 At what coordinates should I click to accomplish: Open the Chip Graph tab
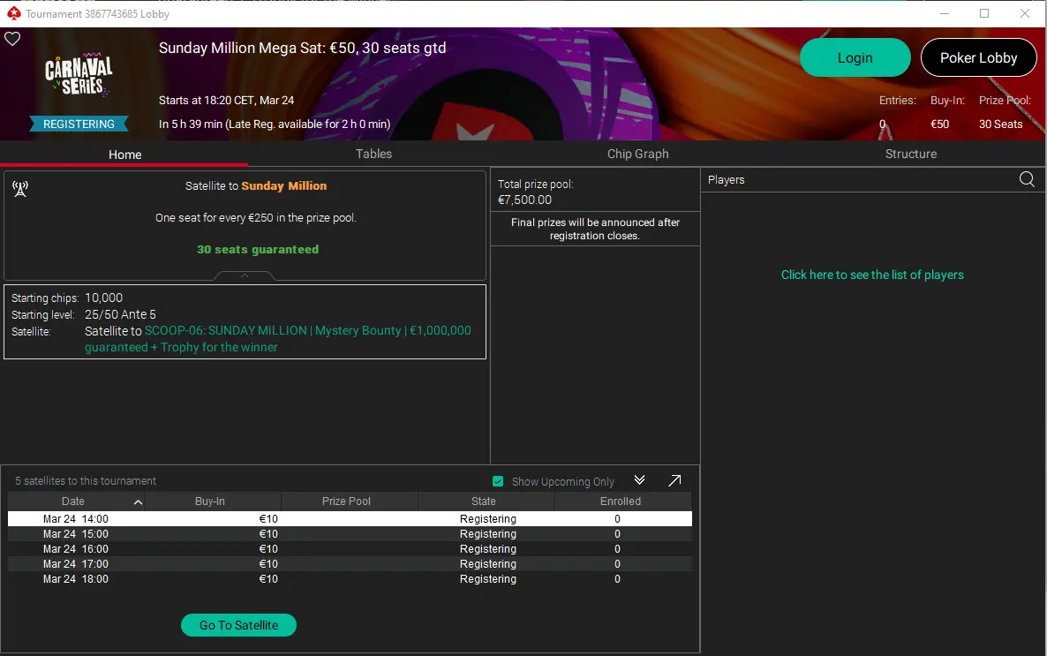coord(637,154)
